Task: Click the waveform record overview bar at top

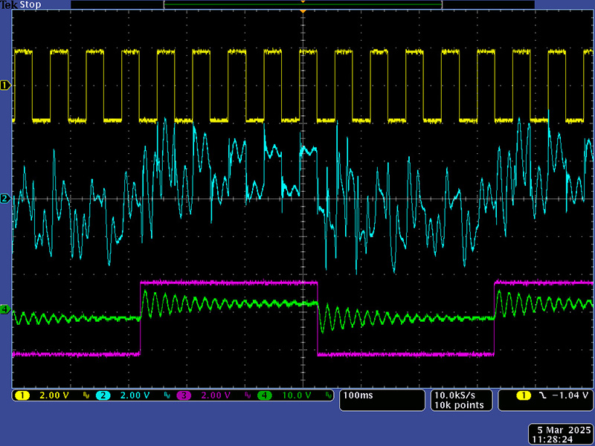Action: point(303,4)
